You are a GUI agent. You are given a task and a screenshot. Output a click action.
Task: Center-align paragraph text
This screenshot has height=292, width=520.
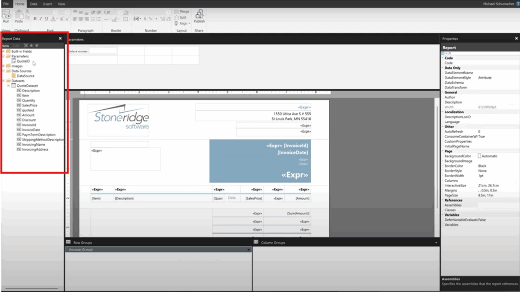81,19
